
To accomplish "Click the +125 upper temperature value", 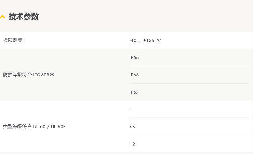I will click(149, 41).
